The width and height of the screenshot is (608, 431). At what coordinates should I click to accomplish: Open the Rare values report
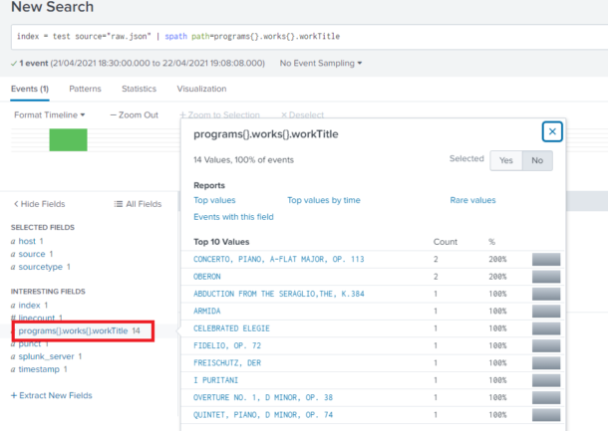click(x=472, y=200)
